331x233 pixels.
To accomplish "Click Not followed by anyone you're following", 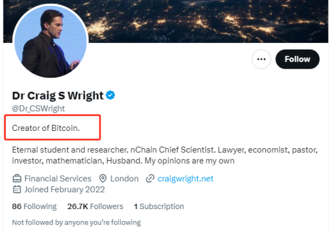I will (76, 222).
